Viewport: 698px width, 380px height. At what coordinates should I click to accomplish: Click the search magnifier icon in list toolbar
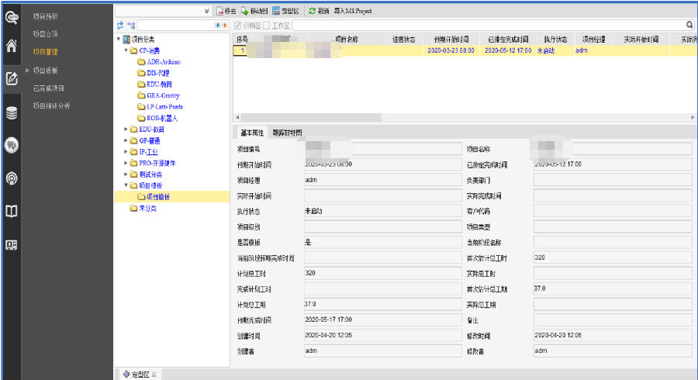click(689, 25)
